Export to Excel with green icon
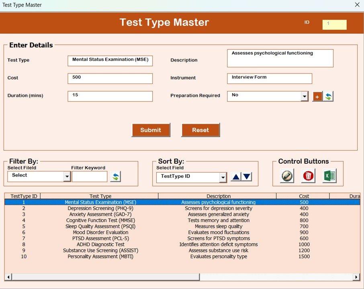The height and width of the screenshot is (289, 364). [329, 176]
